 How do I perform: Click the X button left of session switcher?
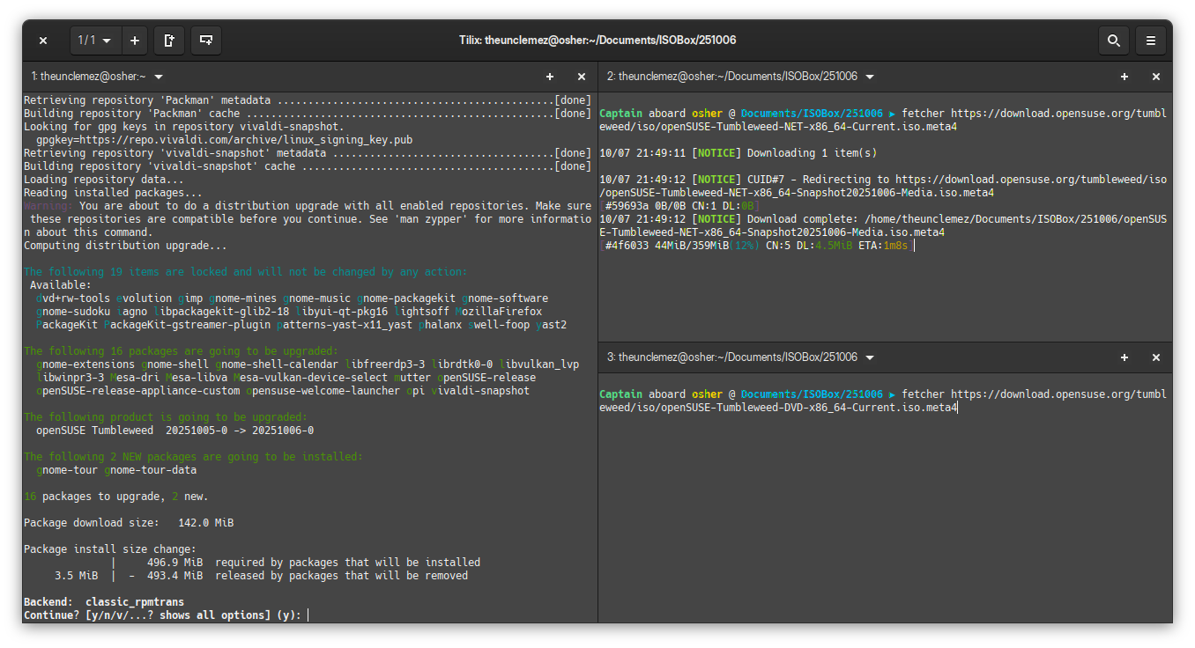pos(43,40)
